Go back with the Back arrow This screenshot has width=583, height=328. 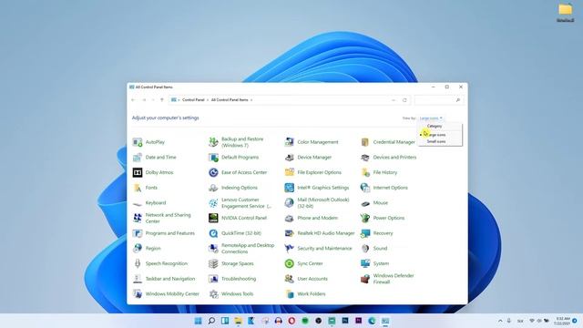coord(134,100)
